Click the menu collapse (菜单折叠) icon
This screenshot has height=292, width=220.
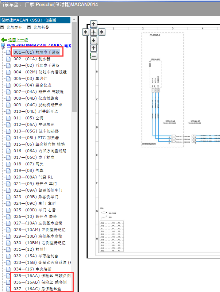pyautogui.click(x=29, y=27)
